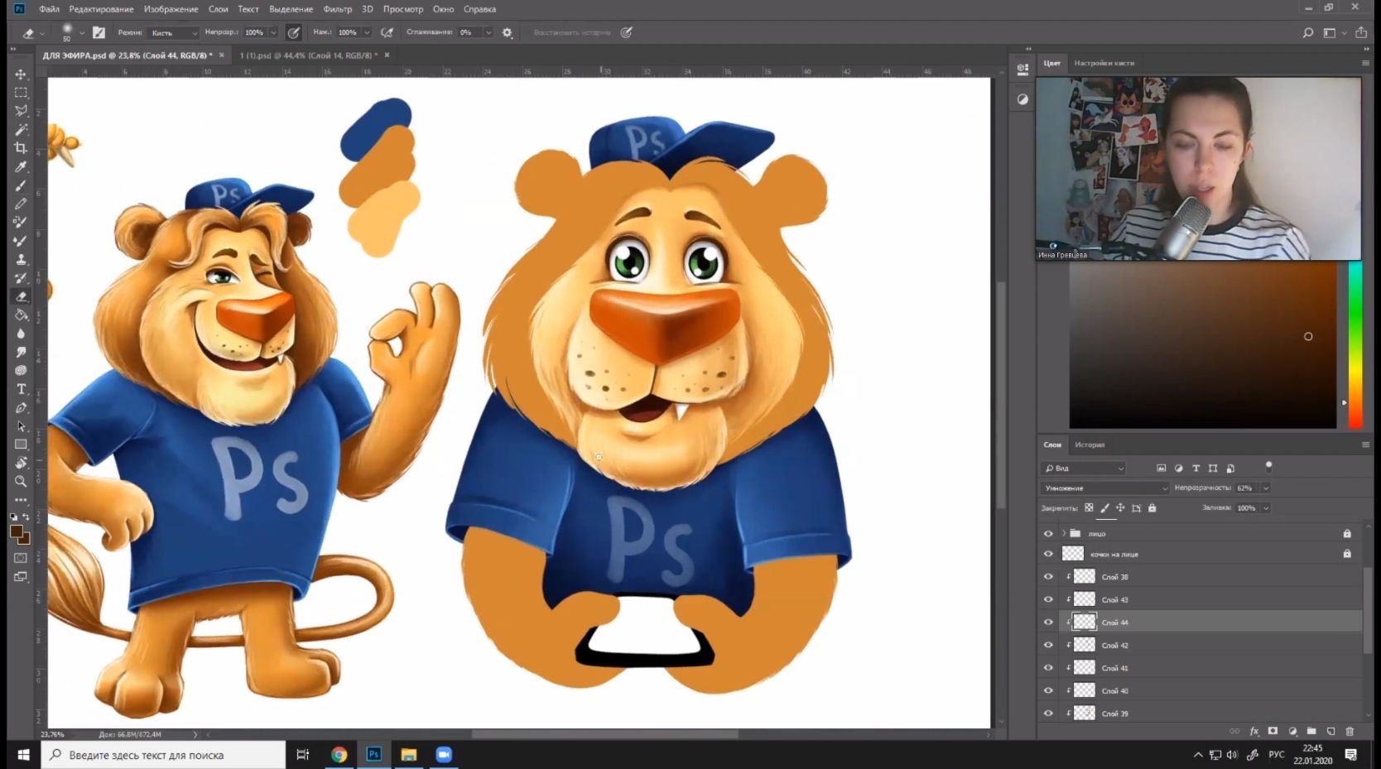The width and height of the screenshot is (1381, 769).
Task: Open the flow percentage dropdown arrow
Action: [x=366, y=33]
